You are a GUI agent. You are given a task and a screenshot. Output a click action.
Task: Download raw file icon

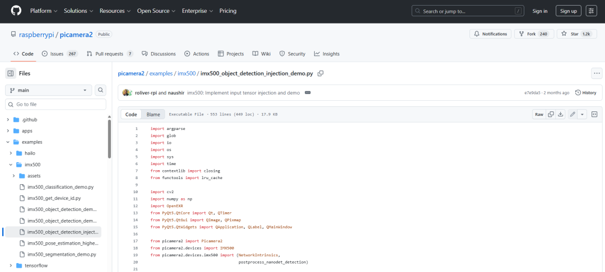[561, 114]
